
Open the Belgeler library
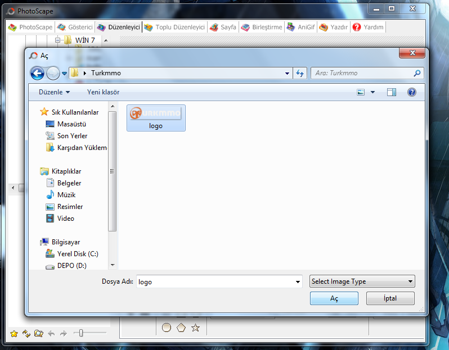pos(64,183)
